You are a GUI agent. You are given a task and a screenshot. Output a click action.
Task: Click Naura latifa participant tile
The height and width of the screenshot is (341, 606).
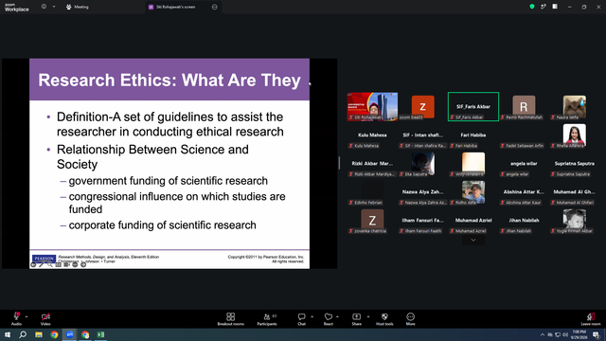pyautogui.click(x=575, y=106)
